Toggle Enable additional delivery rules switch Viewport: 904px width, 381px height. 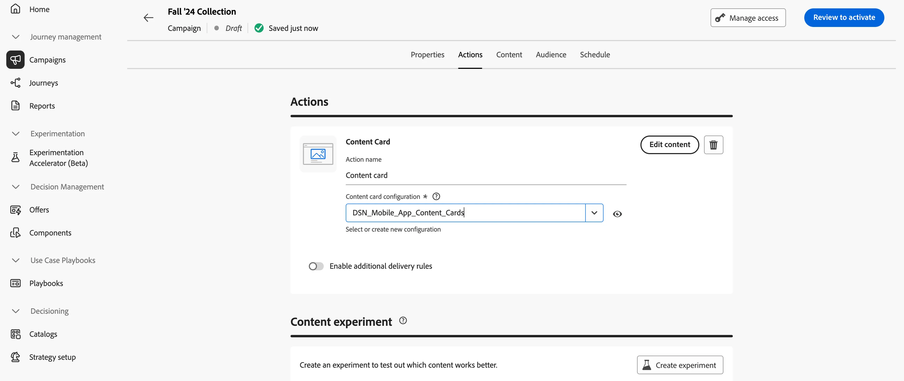[x=316, y=266]
